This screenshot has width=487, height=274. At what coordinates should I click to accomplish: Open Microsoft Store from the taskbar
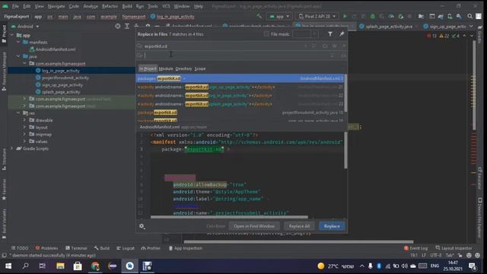[x=78, y=266]
